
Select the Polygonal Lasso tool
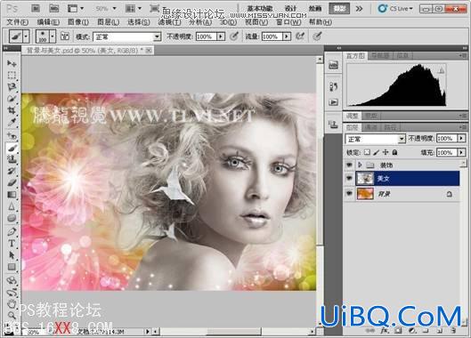tap(12, 87)
